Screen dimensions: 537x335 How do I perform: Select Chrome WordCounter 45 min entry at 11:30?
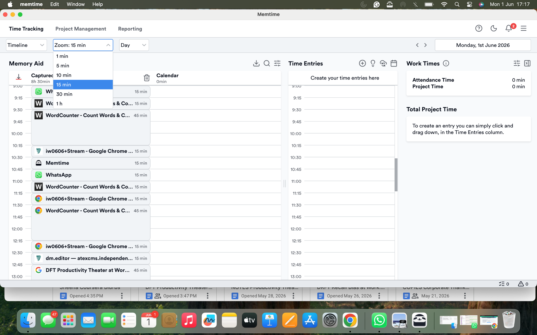(91, 223)
